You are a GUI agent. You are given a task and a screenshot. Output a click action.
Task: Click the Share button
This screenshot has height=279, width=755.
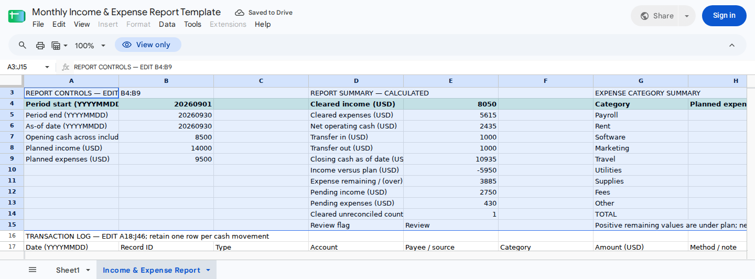pos(656,16)
